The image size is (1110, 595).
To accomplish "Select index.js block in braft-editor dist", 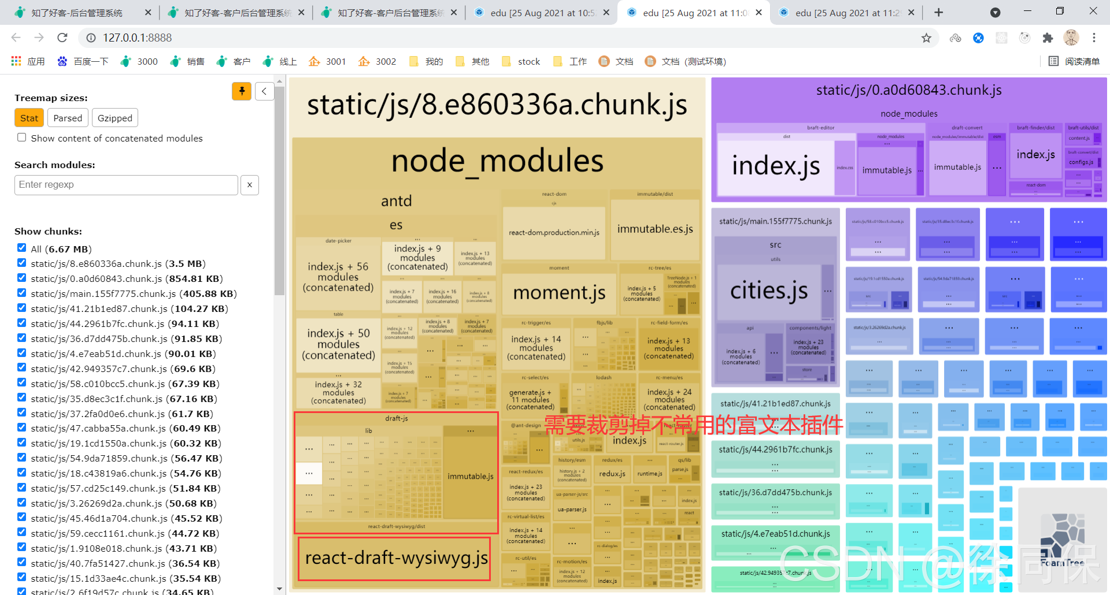I will tap(775, 166).
